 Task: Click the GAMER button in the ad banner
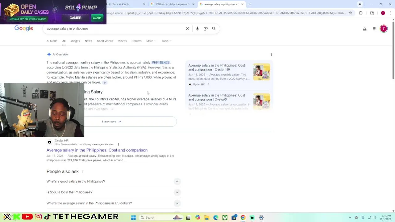click(x=75, y=18)
